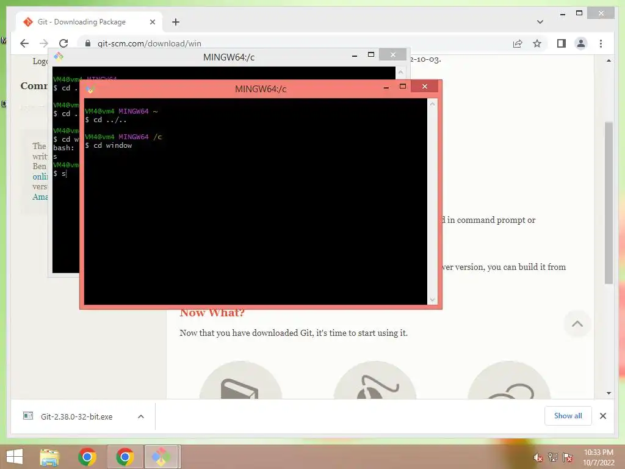Screen dimensions: 625x469
Task: Click the Git Bash taskbar icon
Action: (161, 457)
